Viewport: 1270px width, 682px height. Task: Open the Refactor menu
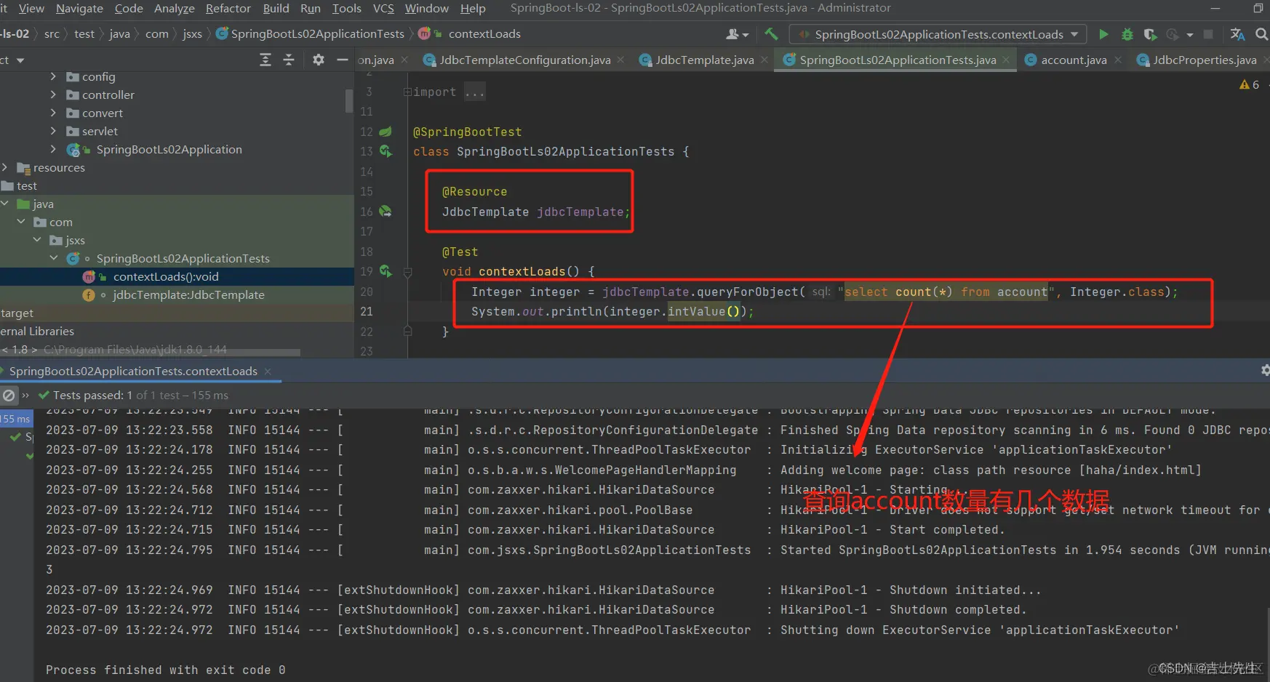pyautogui.click(x=228, y=9)
